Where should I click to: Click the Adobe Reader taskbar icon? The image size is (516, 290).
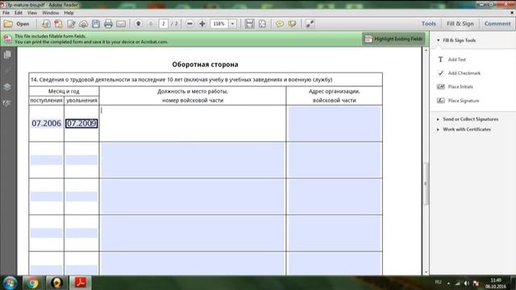81,283
